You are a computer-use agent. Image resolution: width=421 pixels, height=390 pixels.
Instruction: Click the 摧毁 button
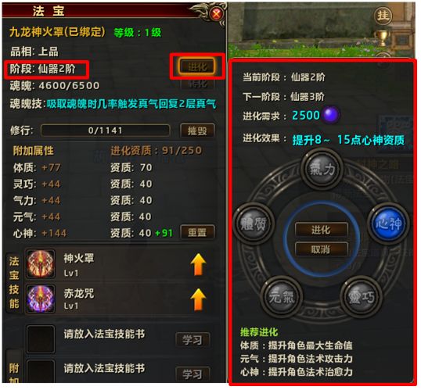point(197,131)
